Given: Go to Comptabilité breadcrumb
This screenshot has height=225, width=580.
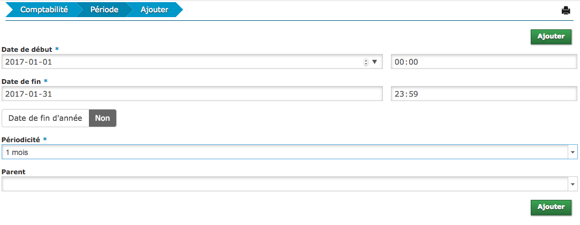Looking at the screenshot, I should (44, 10).
